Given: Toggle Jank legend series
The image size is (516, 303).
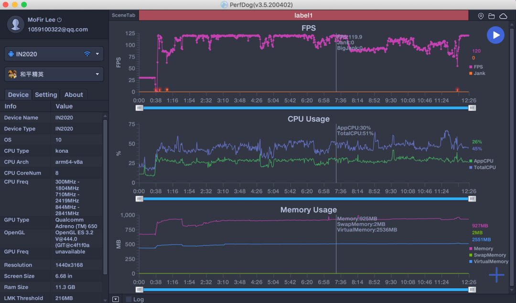Looking at the screenshot, I should click(x=477, y=73).
